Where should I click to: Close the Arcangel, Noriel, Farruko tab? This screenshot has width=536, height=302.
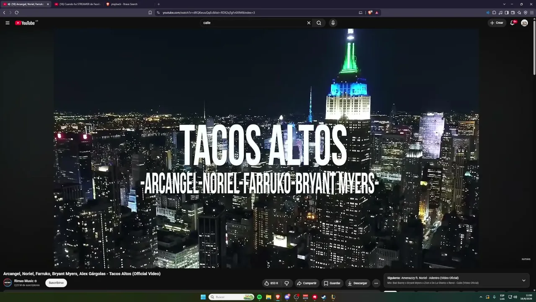[48, 4]
